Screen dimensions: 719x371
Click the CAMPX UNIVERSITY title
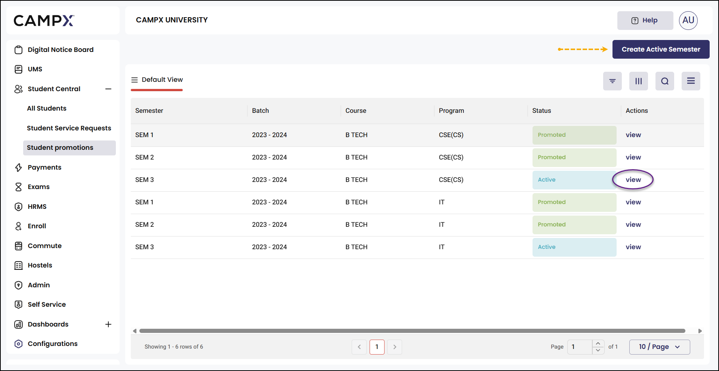point(172,20)
